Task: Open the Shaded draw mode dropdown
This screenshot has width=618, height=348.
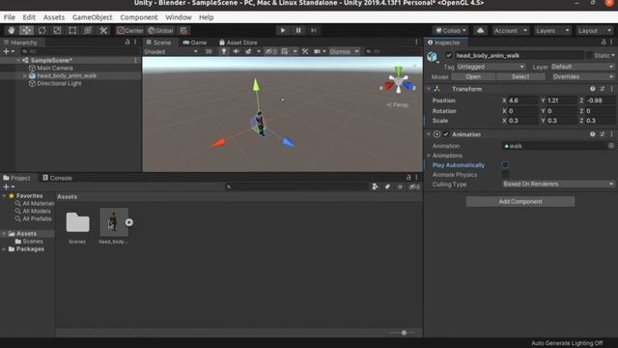Action: click(170, 51)
